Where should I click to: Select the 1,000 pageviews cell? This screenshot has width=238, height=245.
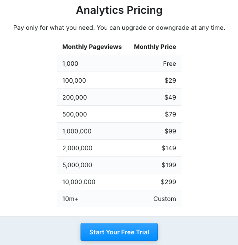[92, 64]
